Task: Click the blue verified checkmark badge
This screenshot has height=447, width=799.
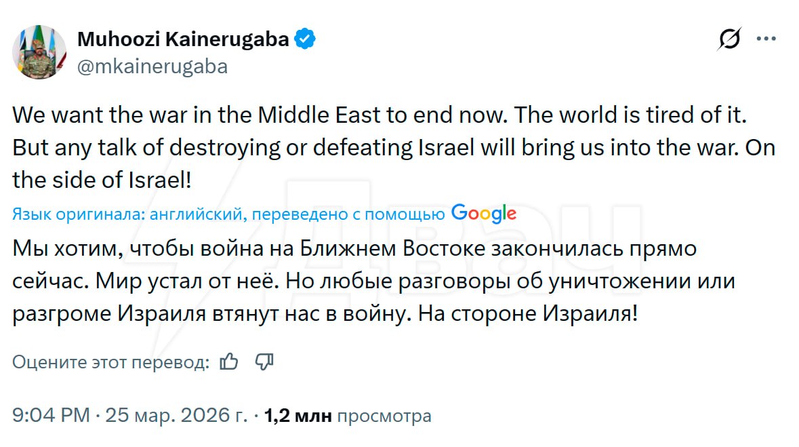Action: click(x=306, y=39)
